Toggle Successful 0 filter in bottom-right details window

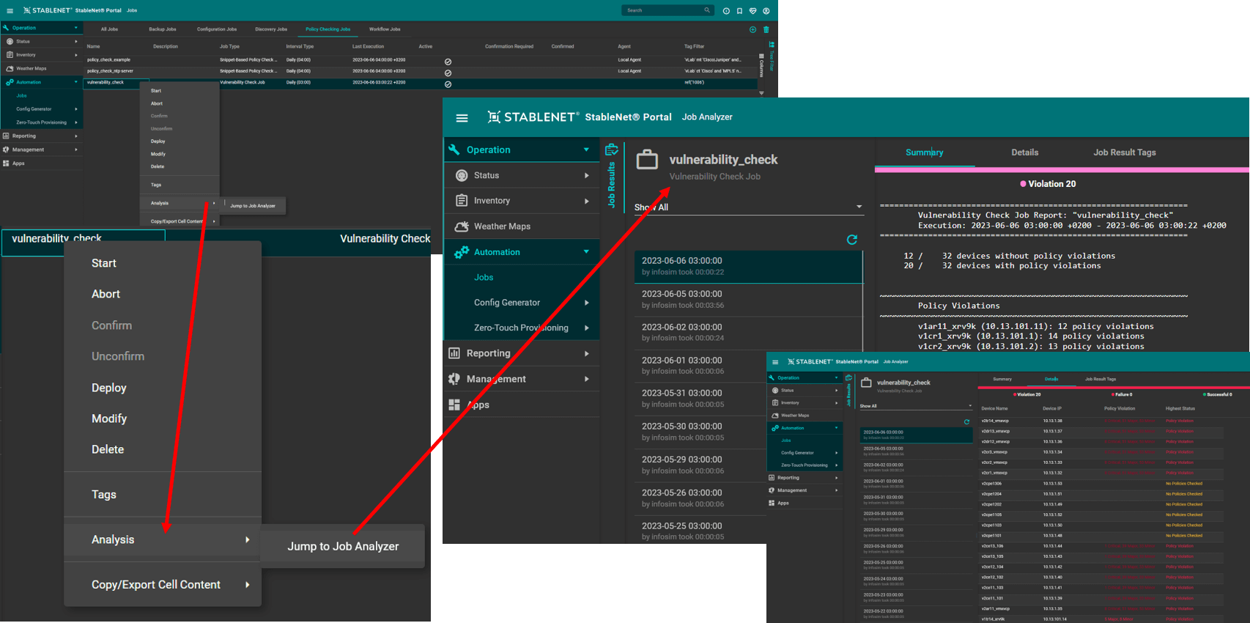point(1218,394)
